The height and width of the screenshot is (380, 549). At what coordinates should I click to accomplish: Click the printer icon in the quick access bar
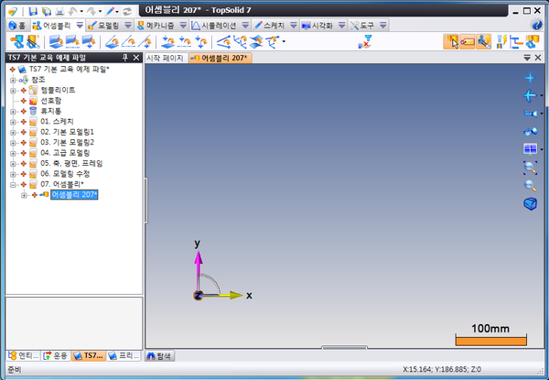[59, 12]
